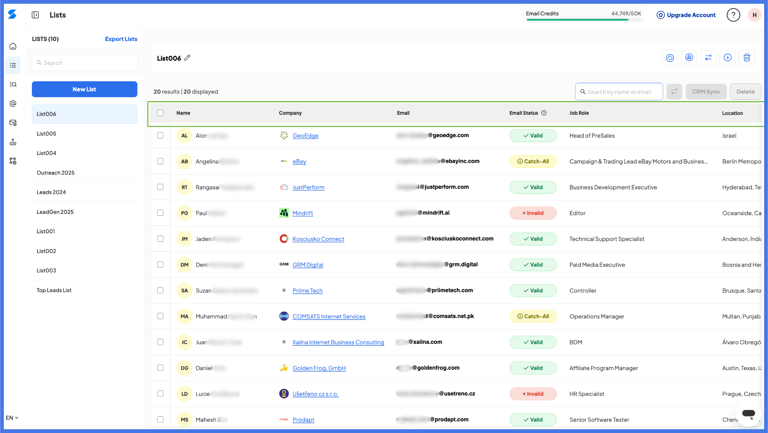Image resolution: width=768 pixels, height=433 pixels.
Task: Click the Email Status info icon
Action: pyautogui.click(x=544, y=113)
